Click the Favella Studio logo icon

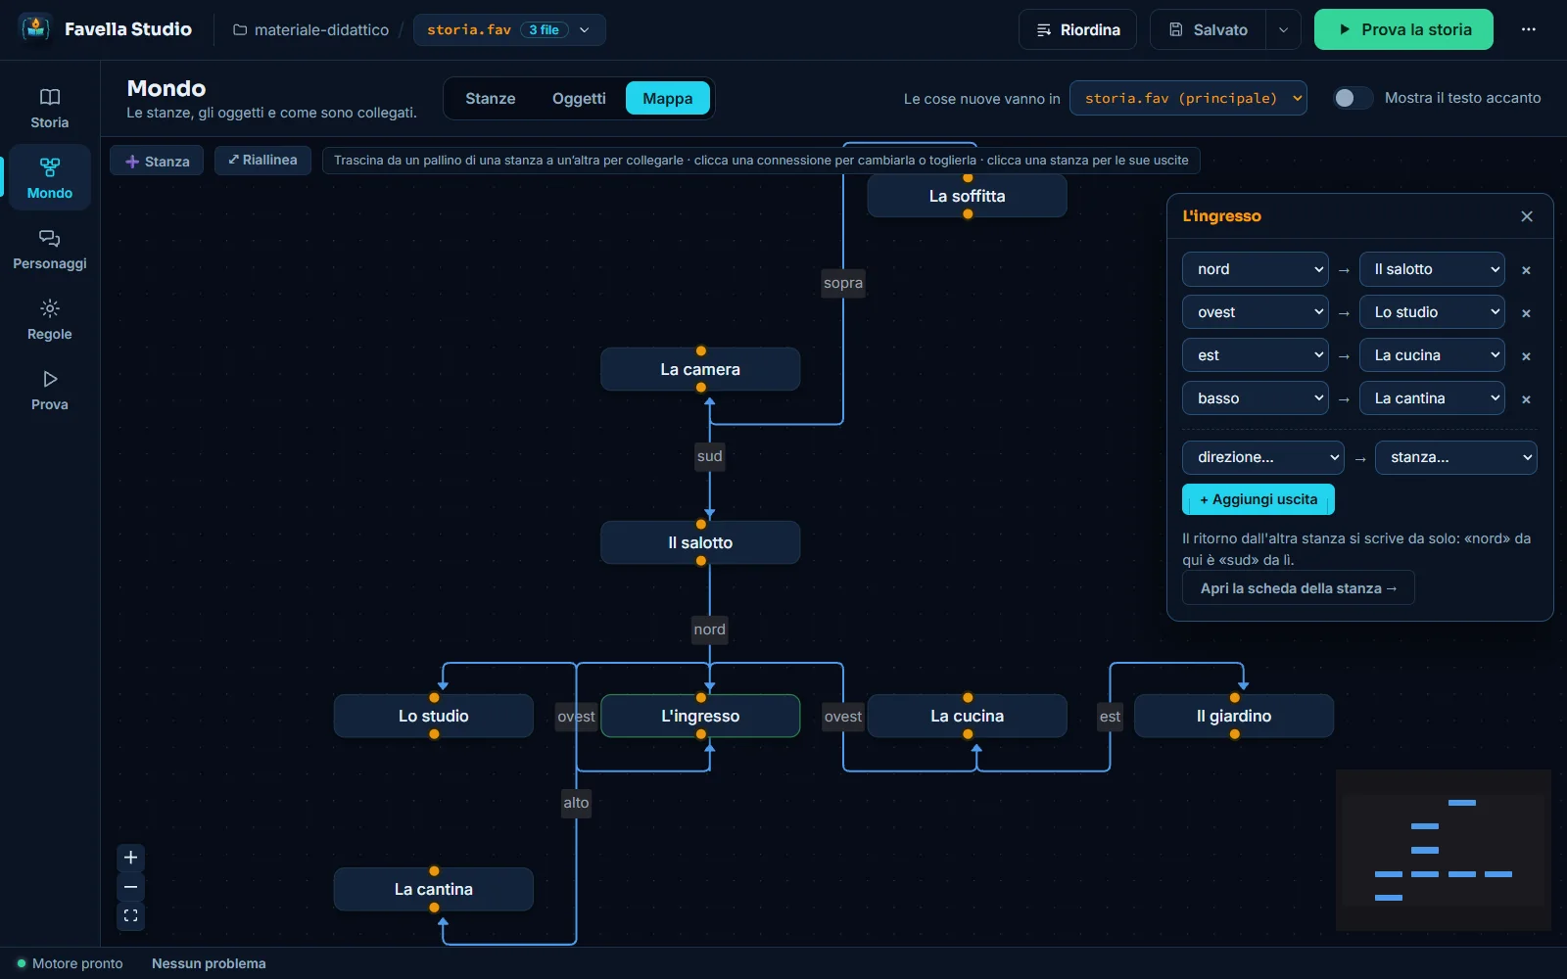35,28
